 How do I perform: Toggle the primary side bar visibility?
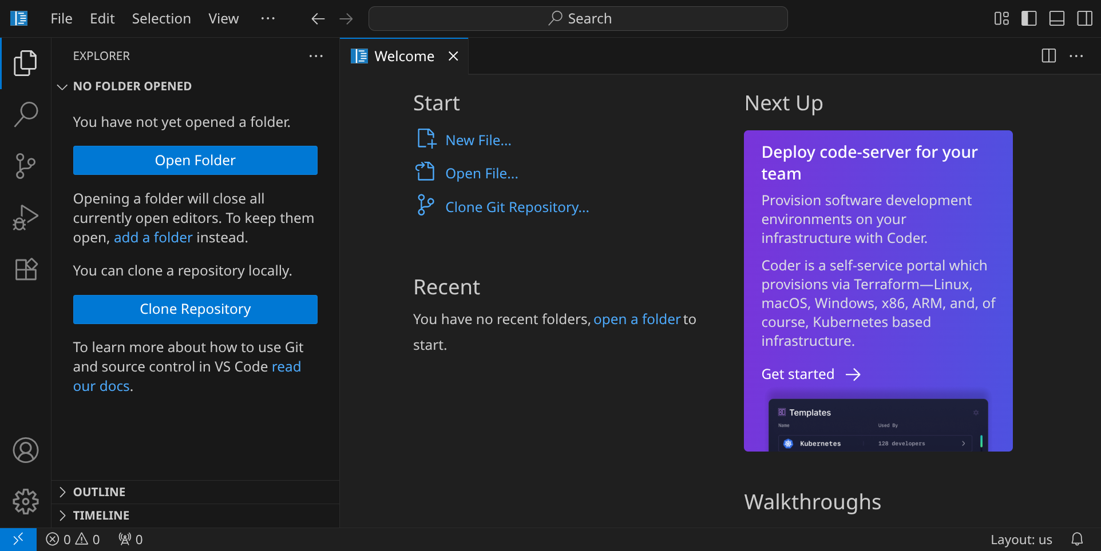(x=1029, y=19)
